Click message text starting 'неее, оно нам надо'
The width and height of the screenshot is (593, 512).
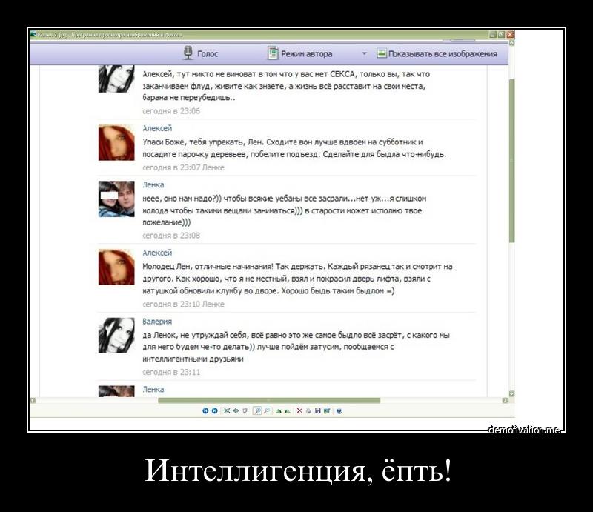pos(285,210)
